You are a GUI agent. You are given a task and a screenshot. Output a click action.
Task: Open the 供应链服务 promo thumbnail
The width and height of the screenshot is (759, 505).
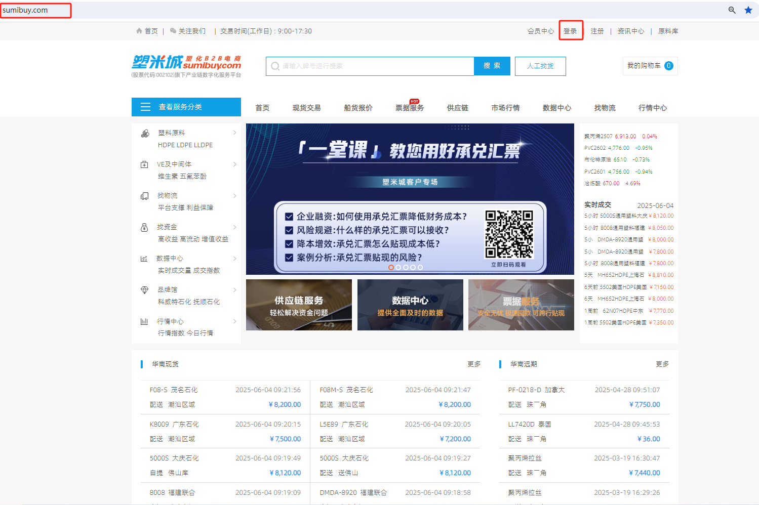click(299, 305)
